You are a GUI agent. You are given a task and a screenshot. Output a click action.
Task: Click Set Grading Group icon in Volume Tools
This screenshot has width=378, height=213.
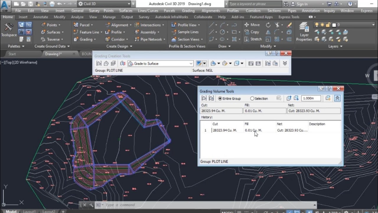[204, 98]
